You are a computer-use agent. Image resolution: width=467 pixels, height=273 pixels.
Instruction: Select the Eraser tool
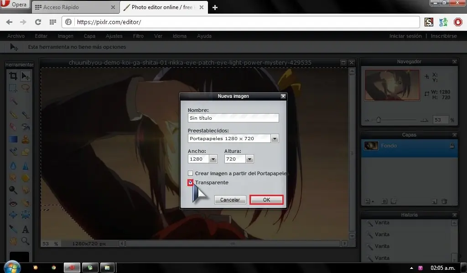pos(13,127)
